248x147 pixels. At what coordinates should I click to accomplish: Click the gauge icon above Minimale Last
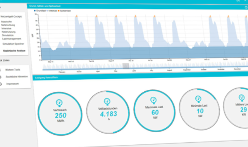coord(198,99)
